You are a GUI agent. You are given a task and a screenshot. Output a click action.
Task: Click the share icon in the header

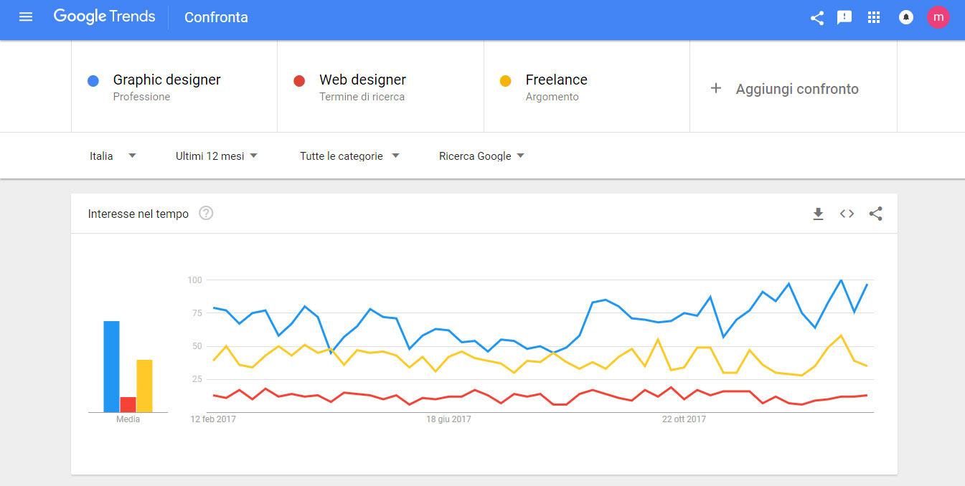point(816,18)
